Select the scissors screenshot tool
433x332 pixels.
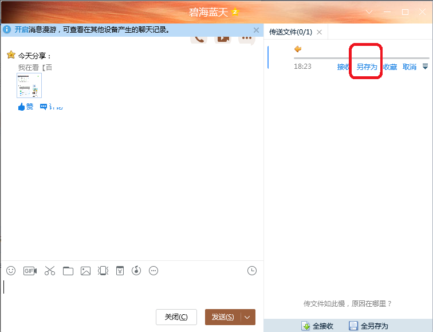click(x=49, y=271)
